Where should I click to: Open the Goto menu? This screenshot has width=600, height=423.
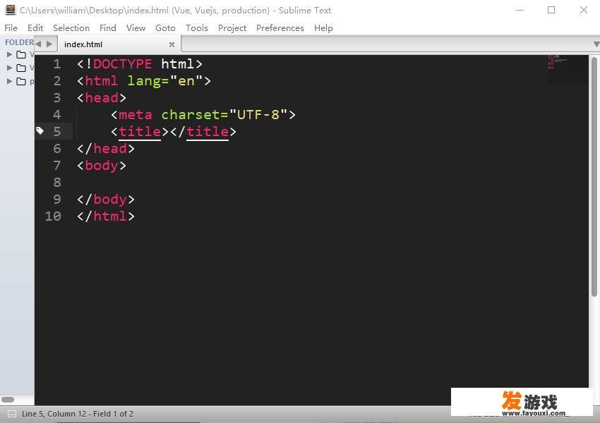tap(165, 28)
